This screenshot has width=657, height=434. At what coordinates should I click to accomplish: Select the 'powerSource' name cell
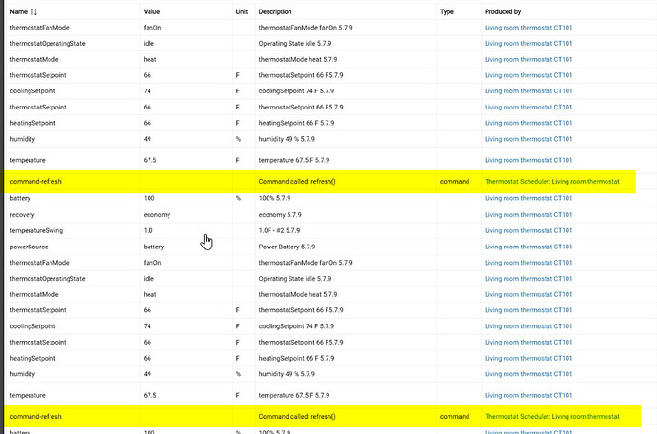point(29,247)
